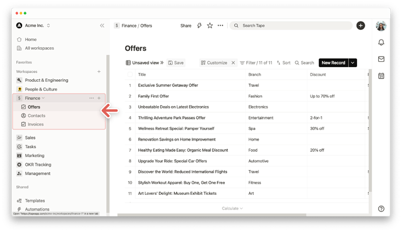The width and height of the screenshot is (402, 231).
Task: Click the Search Tape field
Action: point(291,26)
